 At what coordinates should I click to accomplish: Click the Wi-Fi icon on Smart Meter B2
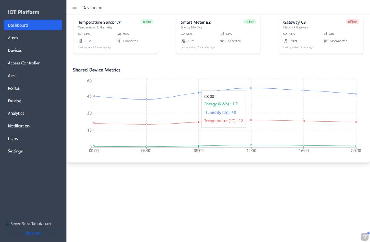222,41
